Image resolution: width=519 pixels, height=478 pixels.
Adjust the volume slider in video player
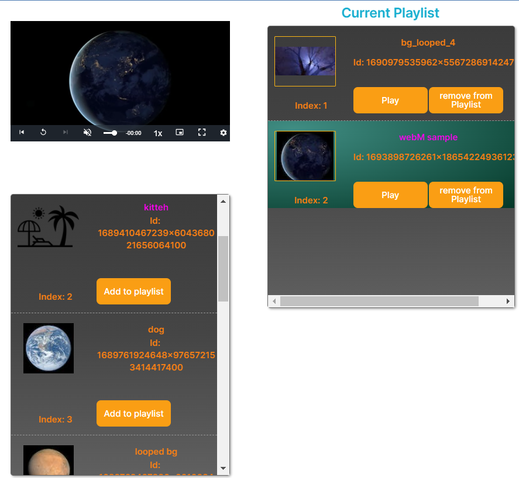tap(110, 133)
